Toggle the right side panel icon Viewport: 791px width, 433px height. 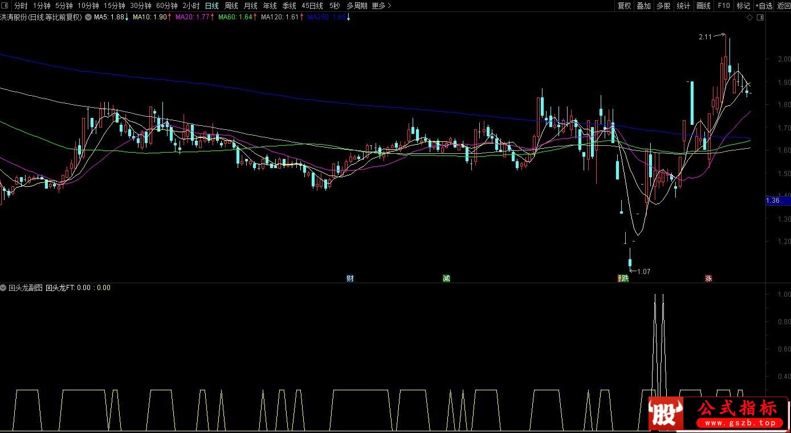[x=760, y=18]
